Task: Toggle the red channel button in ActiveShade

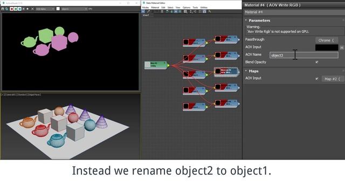Action: click(12, 9)
